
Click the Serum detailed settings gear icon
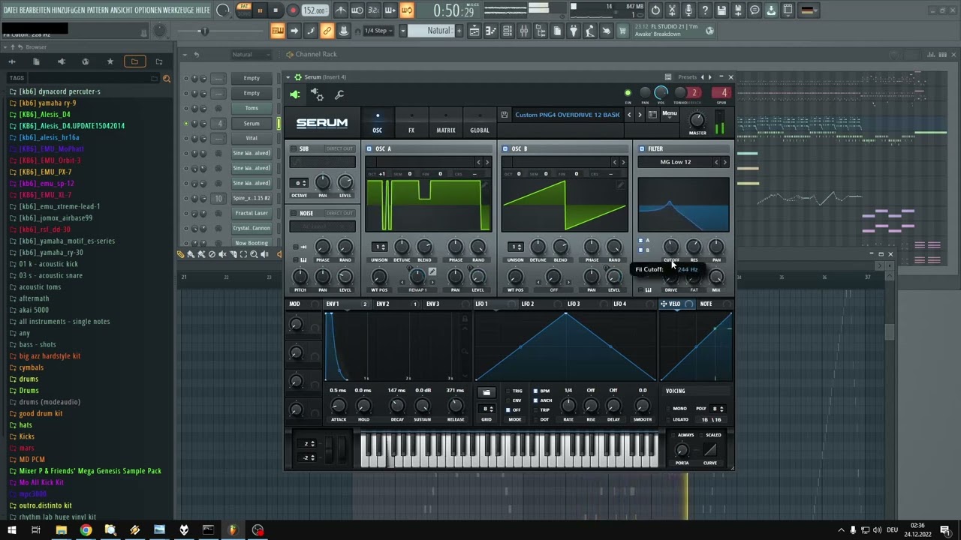(318, 94)
